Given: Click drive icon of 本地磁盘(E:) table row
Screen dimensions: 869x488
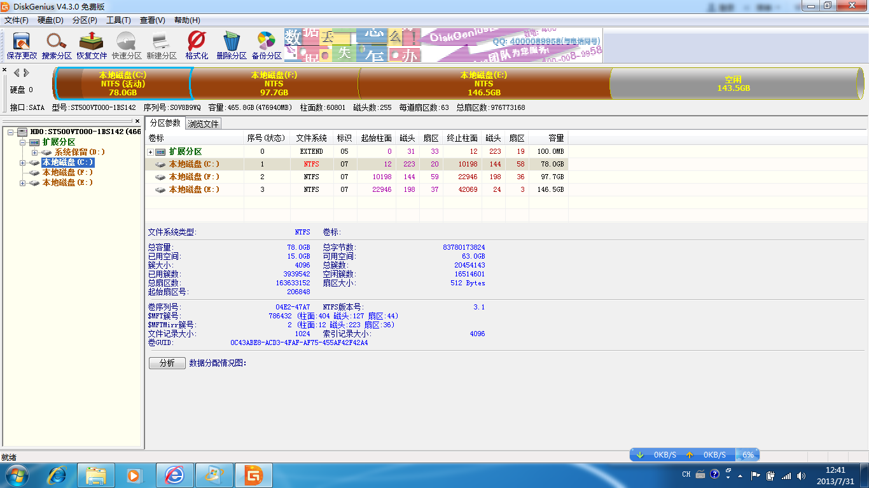Looking at the screenshot, I should coord(161,189).
